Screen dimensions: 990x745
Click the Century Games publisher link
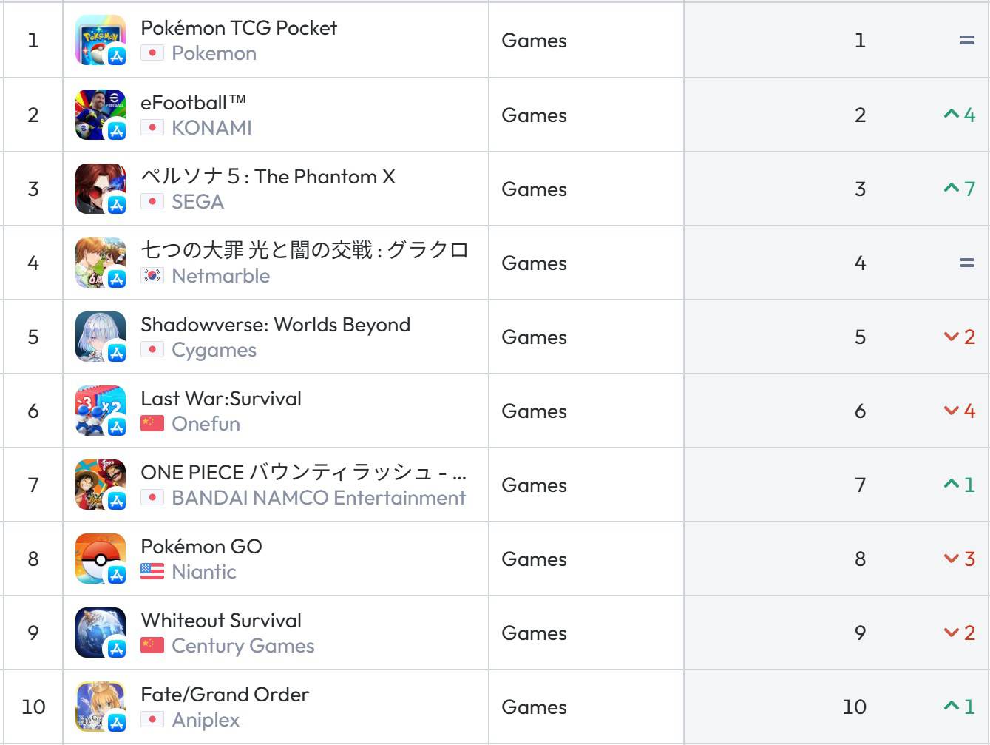click(243, 646)
